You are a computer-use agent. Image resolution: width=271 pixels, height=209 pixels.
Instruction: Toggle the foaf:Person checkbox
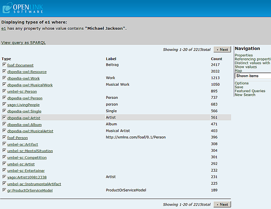tap(4, 137)
